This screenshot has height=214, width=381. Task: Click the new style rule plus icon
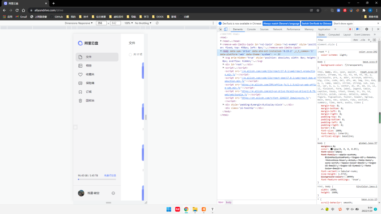tap(369, 40)
